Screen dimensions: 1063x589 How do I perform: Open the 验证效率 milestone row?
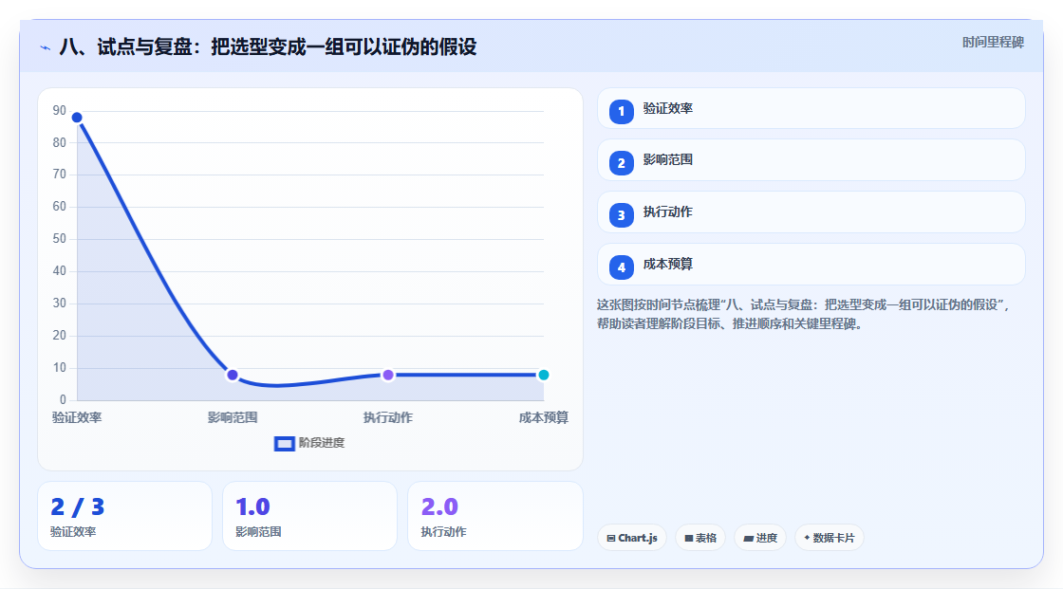[x=811, y=108]
